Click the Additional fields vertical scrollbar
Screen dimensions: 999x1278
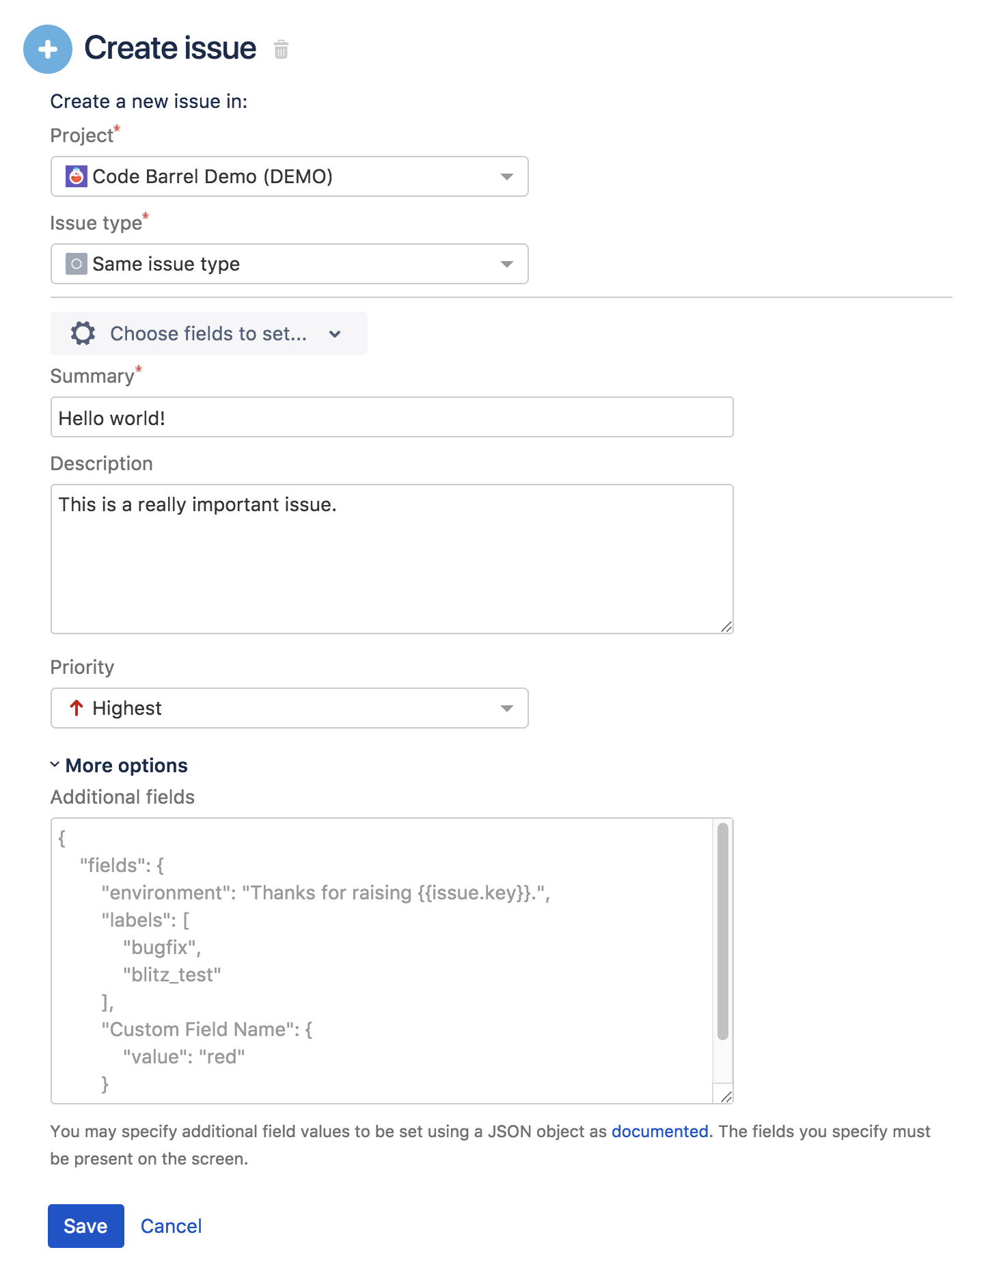(x=722, y=931)
